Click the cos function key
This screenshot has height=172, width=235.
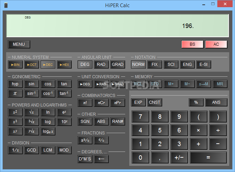click(x=48, y=84)
